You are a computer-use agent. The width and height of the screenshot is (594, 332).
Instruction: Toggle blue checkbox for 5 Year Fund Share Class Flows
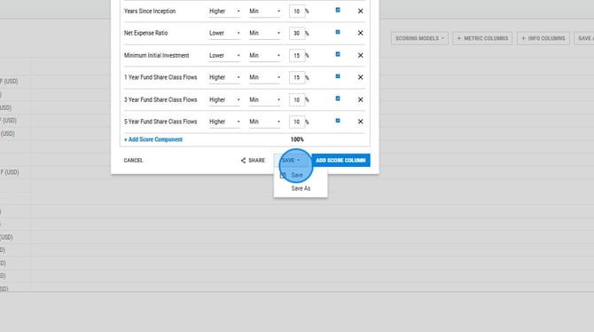pyautogui.click(x=338, y=121)
